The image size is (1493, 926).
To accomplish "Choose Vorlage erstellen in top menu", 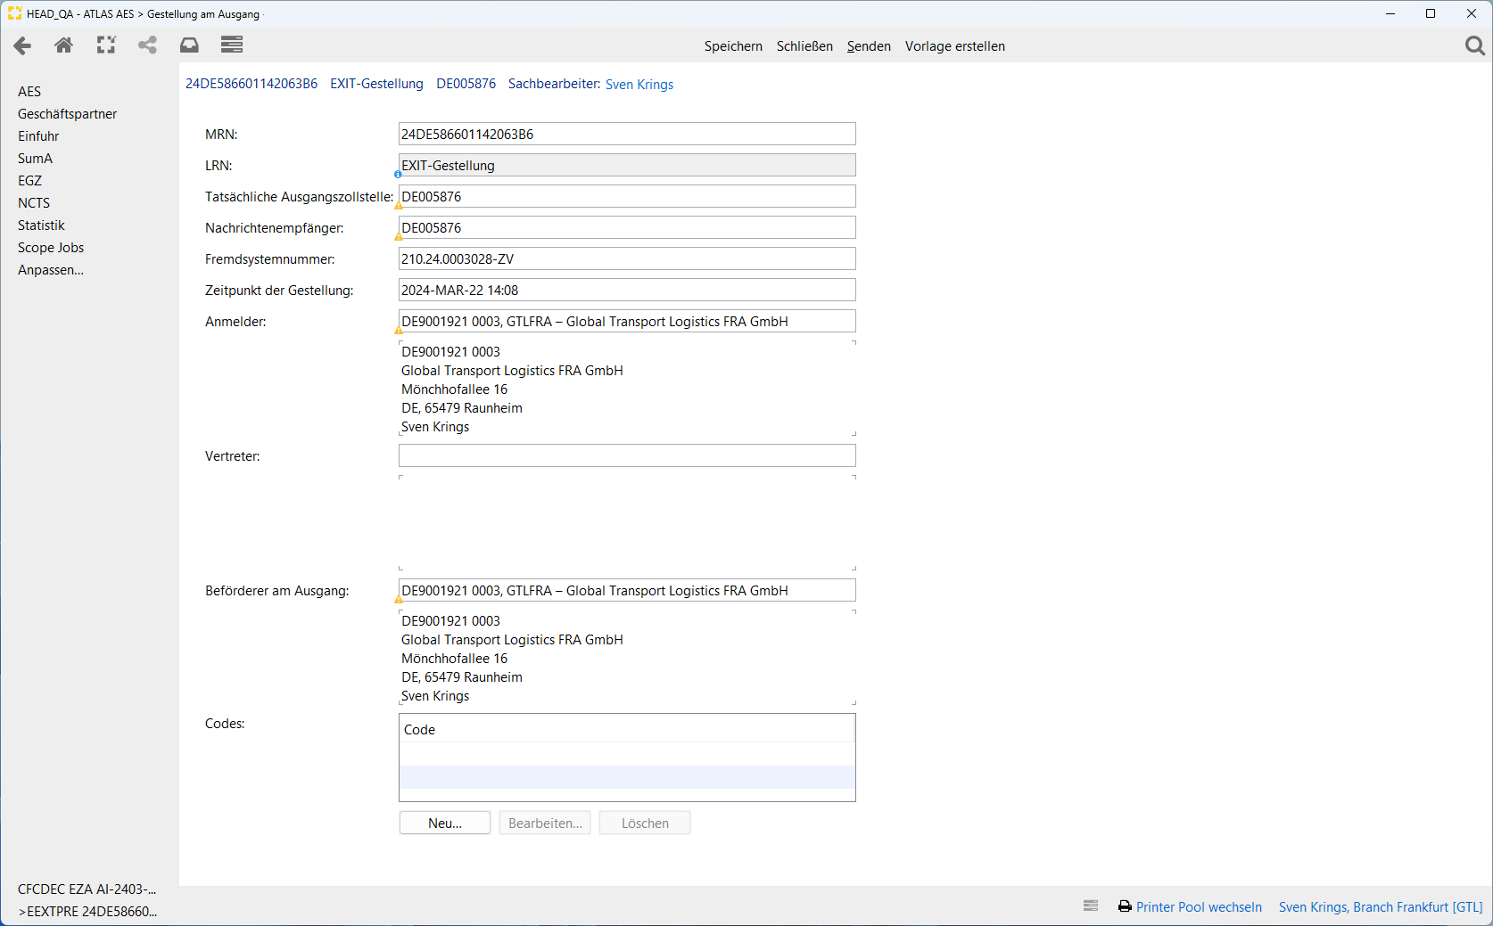I will [954, 46].
